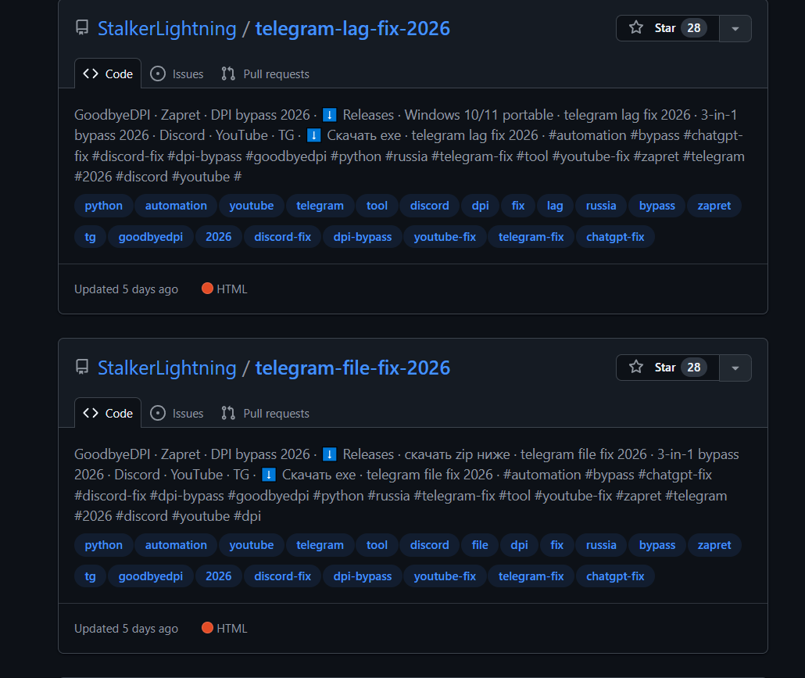
Task: Click 'telegram' topic in telegram-lag-fix-2026 card
Action: tap(320, 206)
